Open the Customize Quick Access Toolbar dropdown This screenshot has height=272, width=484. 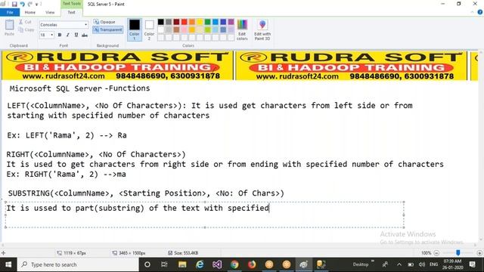click(37, 5)
